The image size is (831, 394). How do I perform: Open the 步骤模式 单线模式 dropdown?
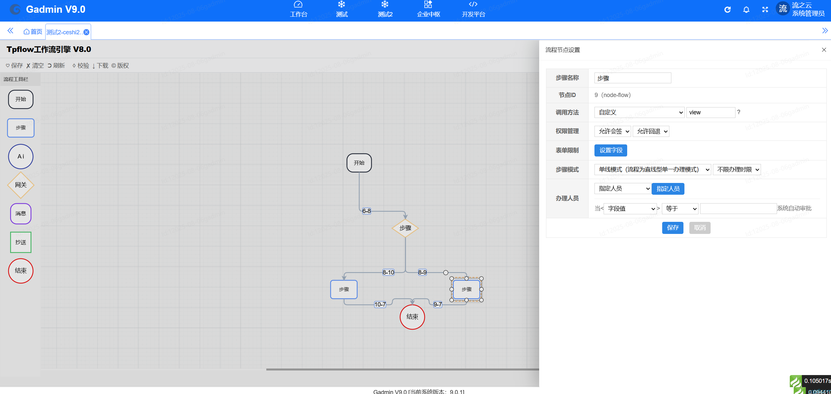[653, 170]
